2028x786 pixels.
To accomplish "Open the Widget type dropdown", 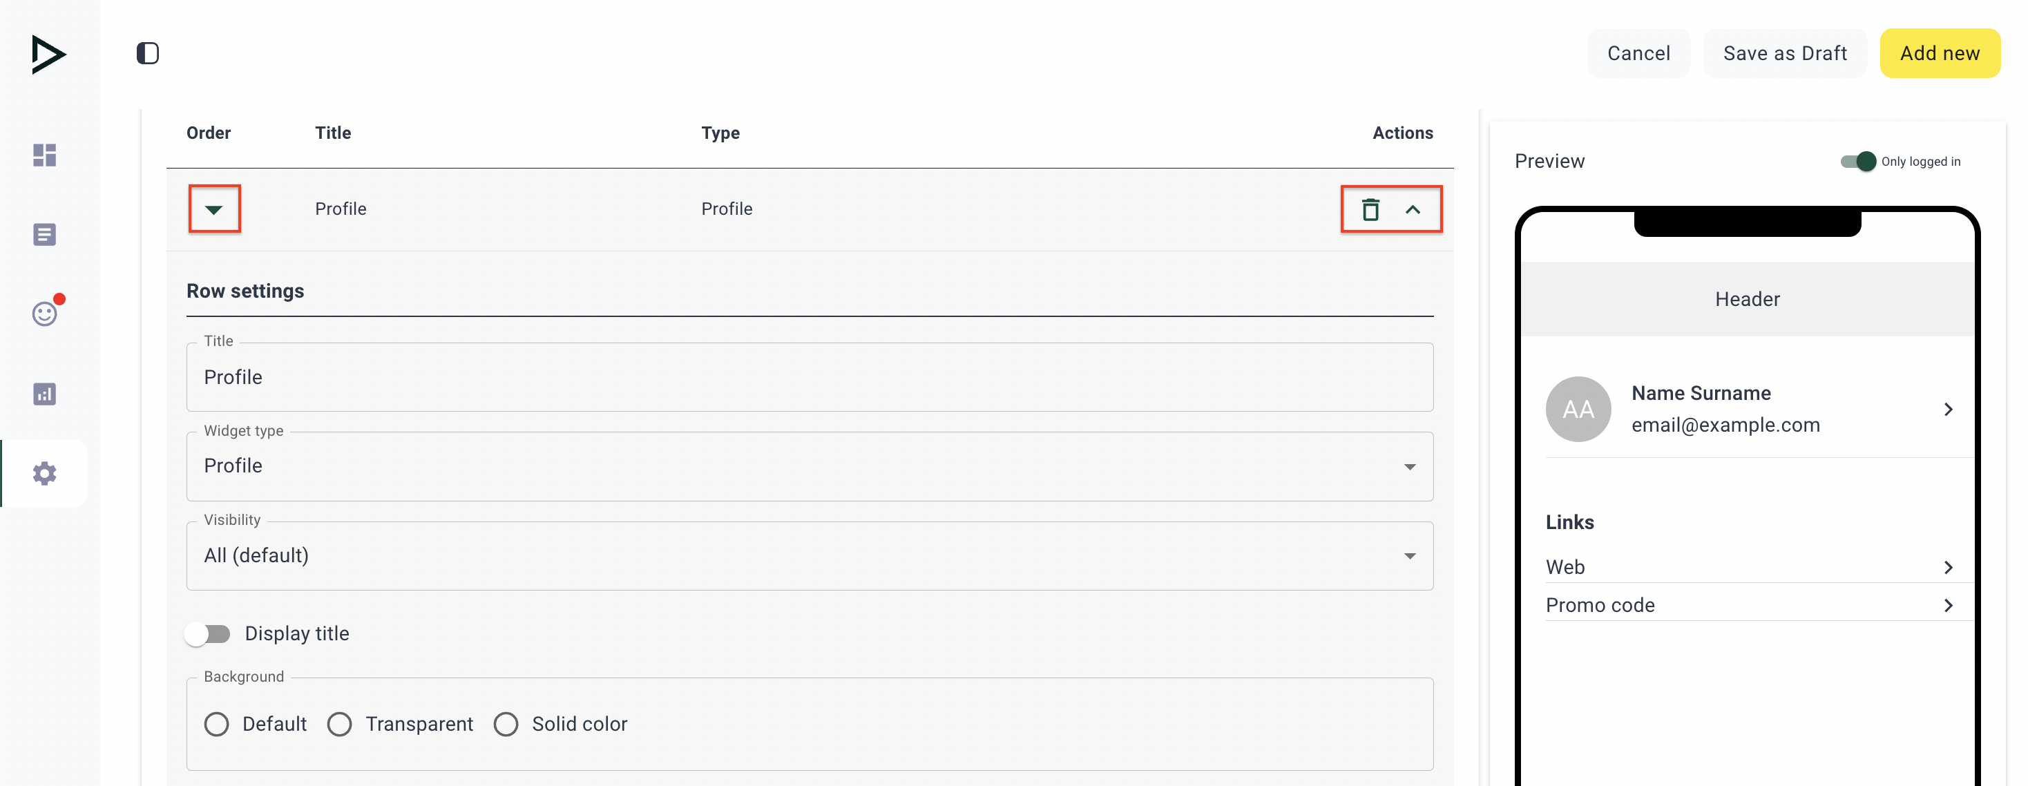I will (x=810, y=466).
